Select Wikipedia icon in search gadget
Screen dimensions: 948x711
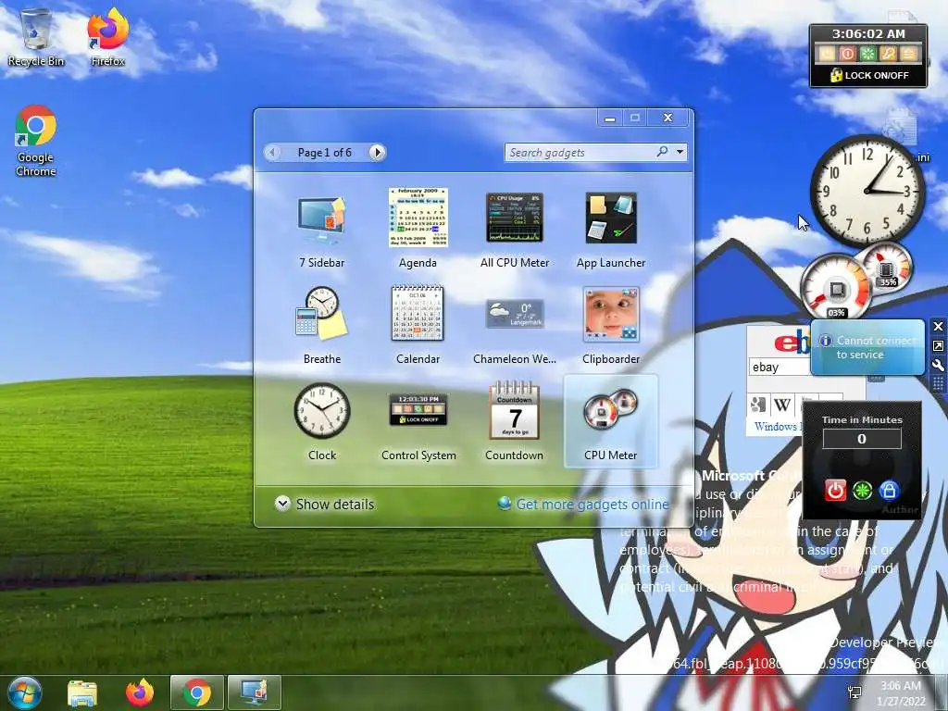click(782, 405)
